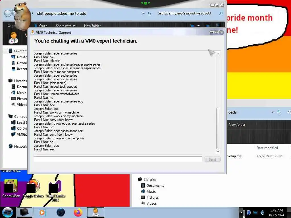
Task: Expand the view options dropdown arrow
Action: [198, 26]
